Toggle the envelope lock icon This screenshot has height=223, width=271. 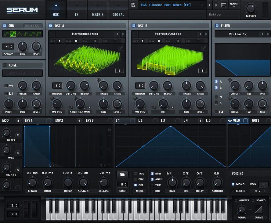pyautogui.click(x=109, y=129)
